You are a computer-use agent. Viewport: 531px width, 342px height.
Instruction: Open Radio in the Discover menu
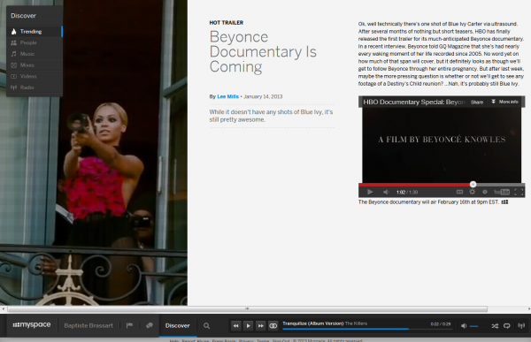tap(35, 87)
